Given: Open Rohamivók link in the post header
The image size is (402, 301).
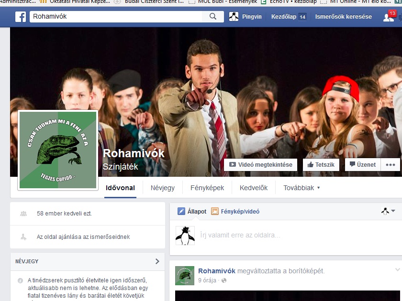Looking at the screenshot, I should [217, 271].
